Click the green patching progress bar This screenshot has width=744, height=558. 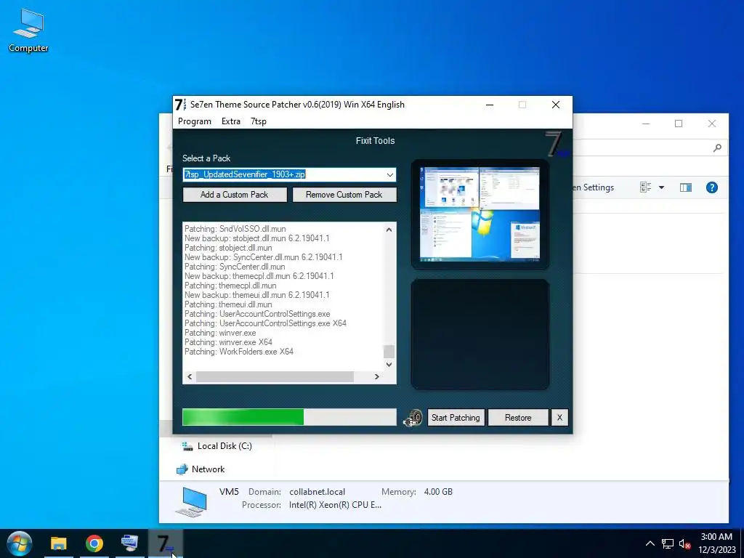(x=289, y=417)
